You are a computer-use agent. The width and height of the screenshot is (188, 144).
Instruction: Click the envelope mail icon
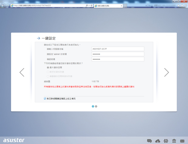coord(182,141)
